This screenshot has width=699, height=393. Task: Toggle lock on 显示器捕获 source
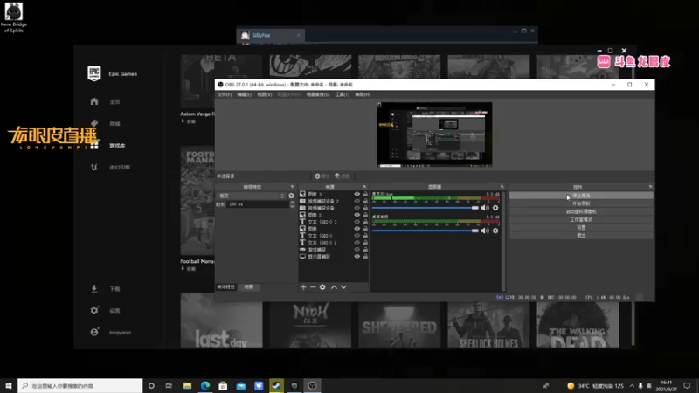coord(365,256)
